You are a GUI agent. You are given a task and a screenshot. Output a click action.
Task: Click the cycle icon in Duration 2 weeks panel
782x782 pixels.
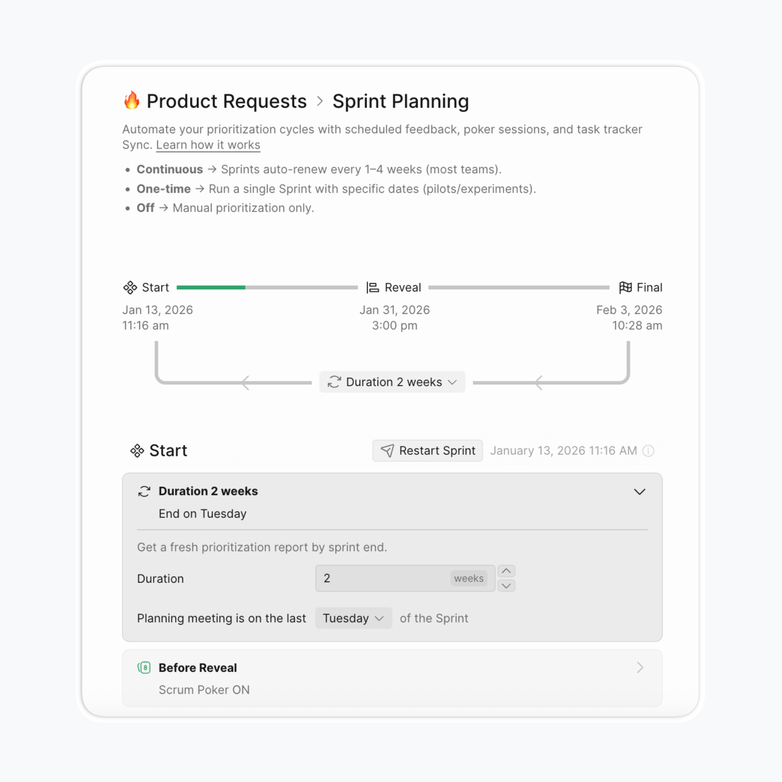[x=144, y=491]
